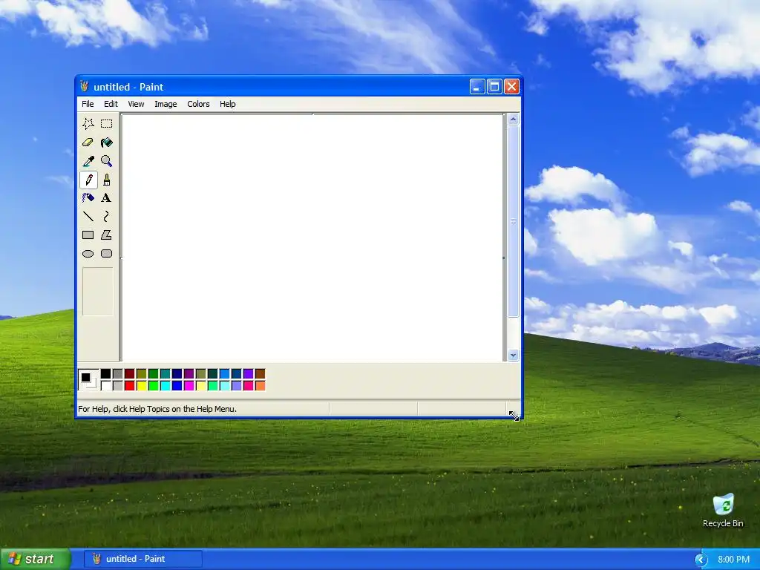This screenshot has width=760, height=570.
Task: Activate the Text tool
Action: (107, 197)
